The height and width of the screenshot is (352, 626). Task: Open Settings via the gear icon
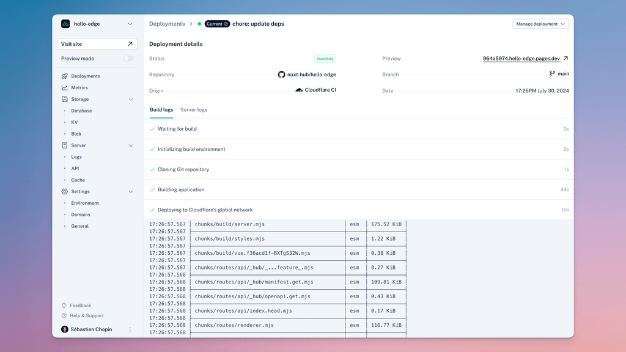64,191
